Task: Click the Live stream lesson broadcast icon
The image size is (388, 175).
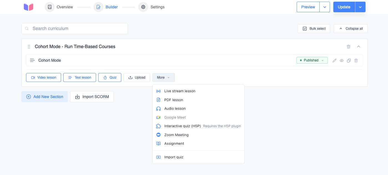Action: point(158,91)
